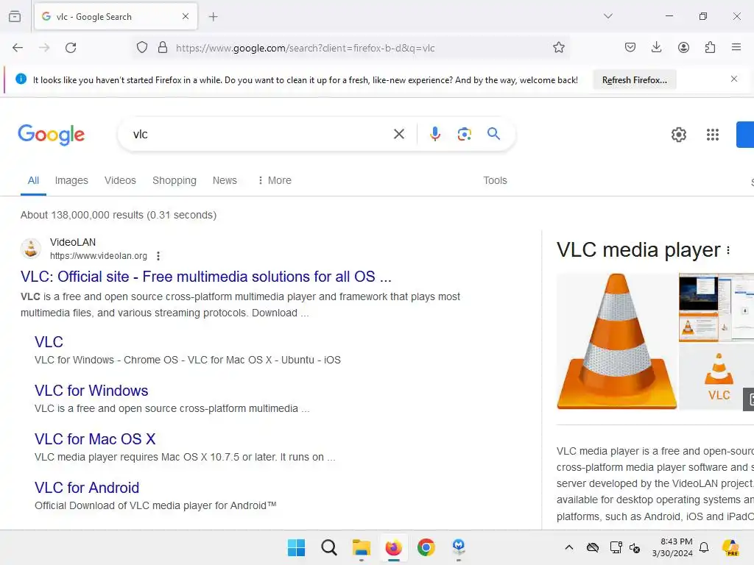Open Google apps grid
This screenshot has width=754, height=565.
(713, 135)
